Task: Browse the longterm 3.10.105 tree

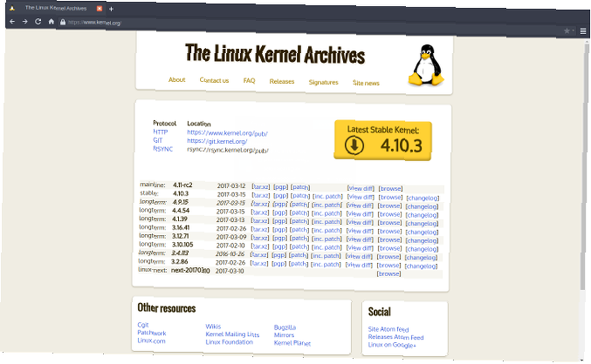Action: [x=389, y=248]
